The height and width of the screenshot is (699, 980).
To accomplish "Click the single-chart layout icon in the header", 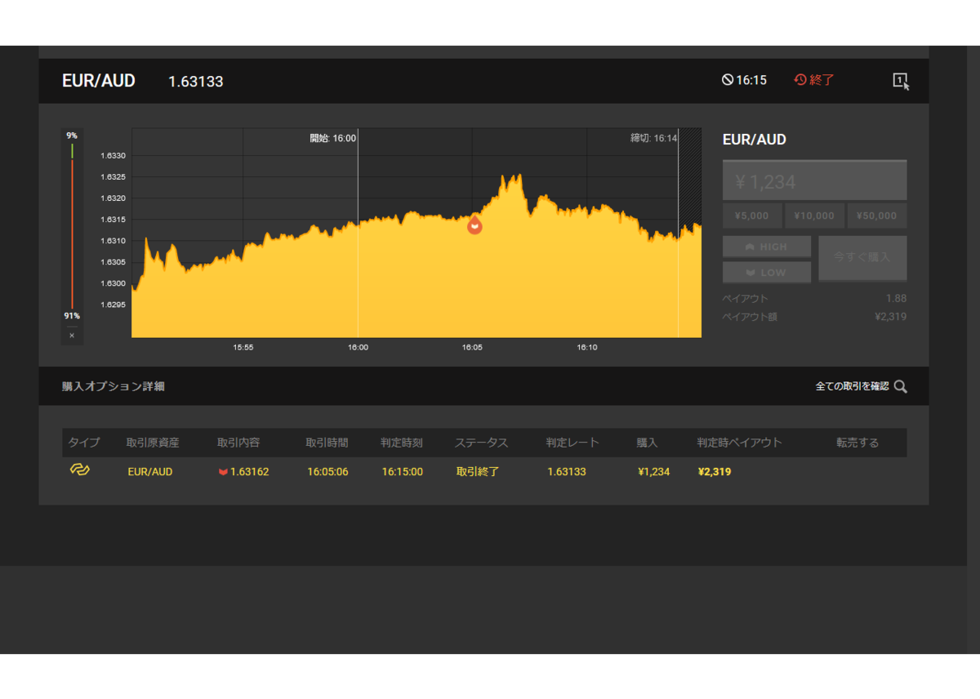I will (901, 81).
